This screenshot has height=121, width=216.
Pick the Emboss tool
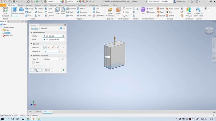click(x=39, y=9)
